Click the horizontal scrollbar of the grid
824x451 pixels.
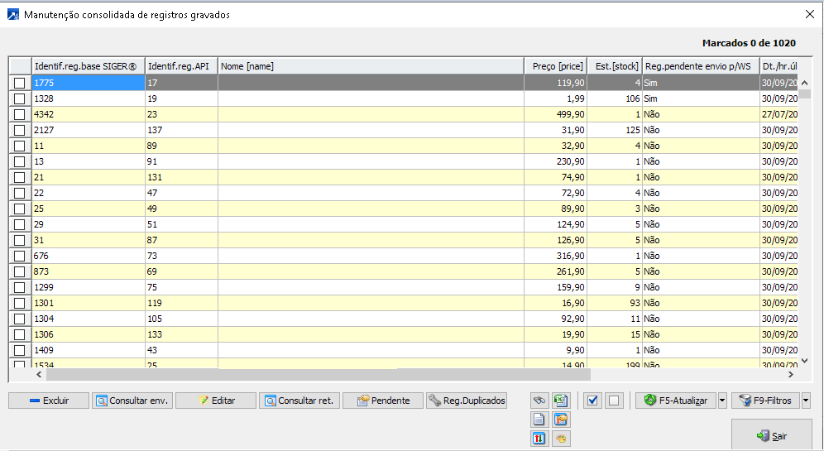pos(290,374)
